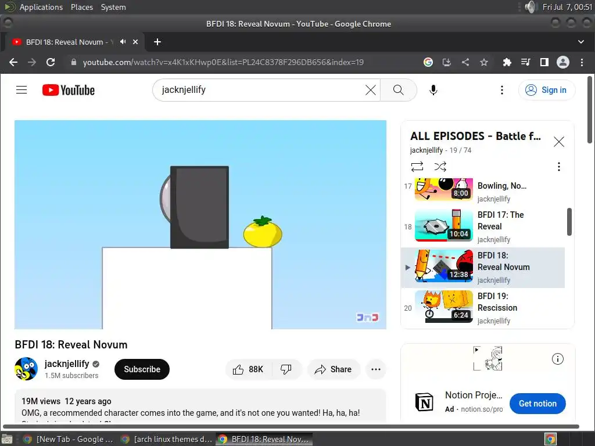Viewport: 595px width, 446px height.
Task: Click the ALL EPISODES playlist title
Action: (x=475, y=136)
